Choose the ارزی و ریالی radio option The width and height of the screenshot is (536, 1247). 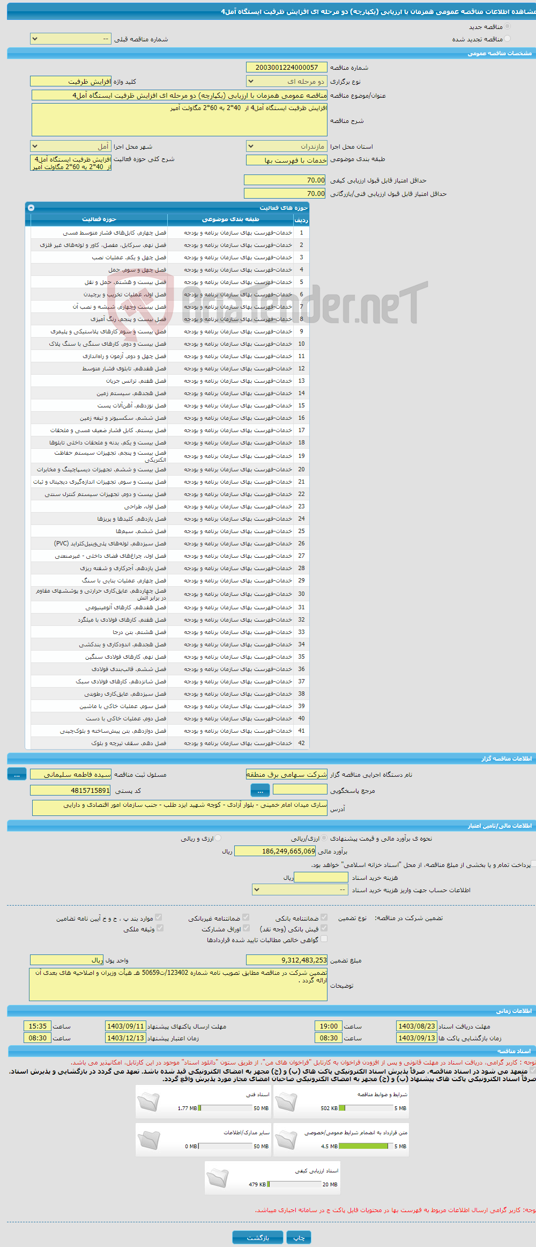click(218, 838)
